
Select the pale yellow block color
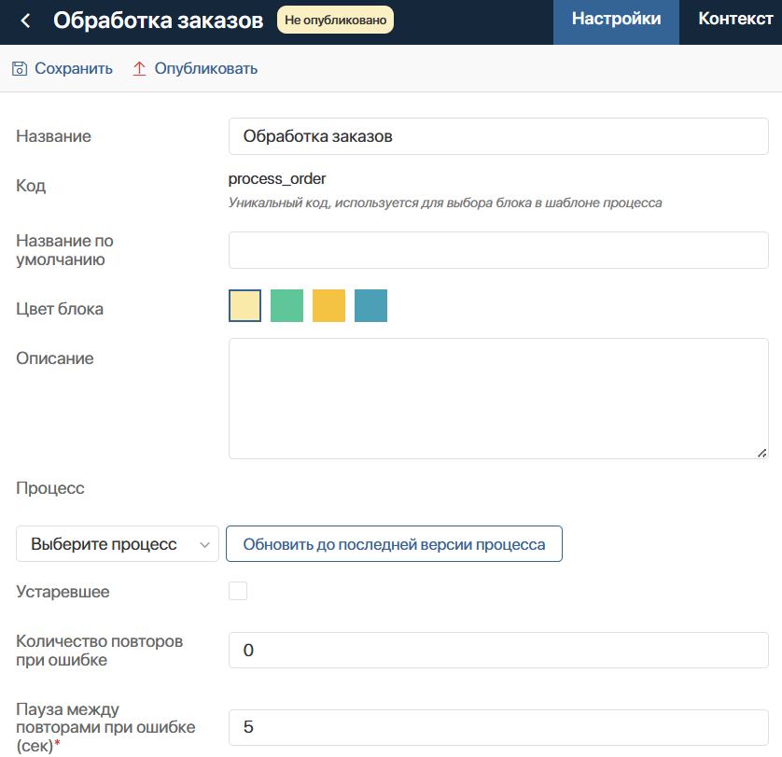(x=244, y=305)
